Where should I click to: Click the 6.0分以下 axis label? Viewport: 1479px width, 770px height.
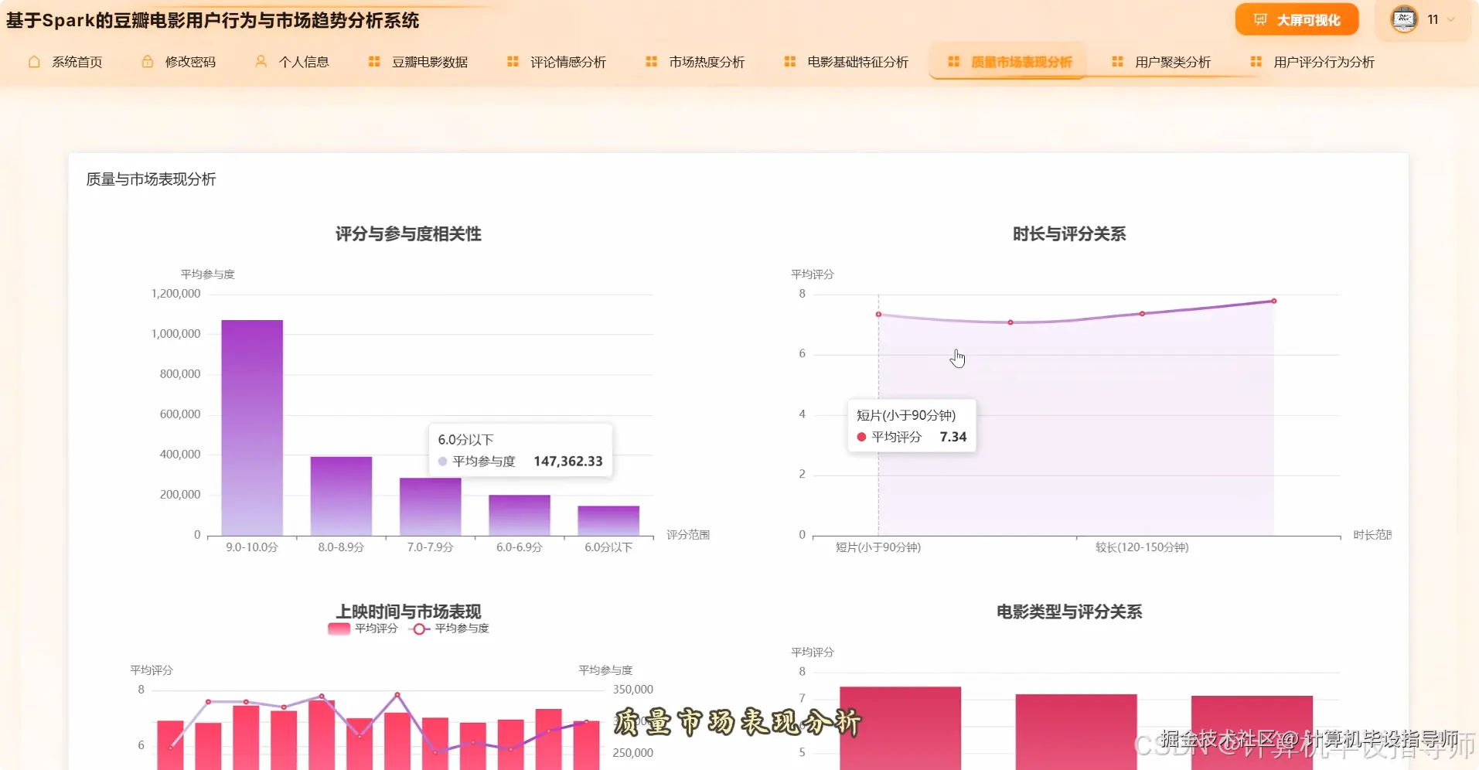608,547
